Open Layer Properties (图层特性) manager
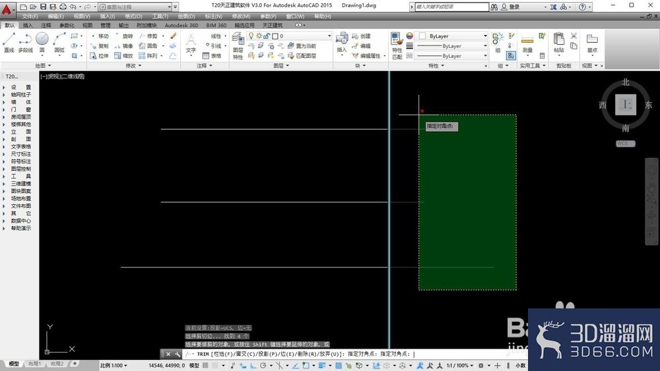 [238, 45]
